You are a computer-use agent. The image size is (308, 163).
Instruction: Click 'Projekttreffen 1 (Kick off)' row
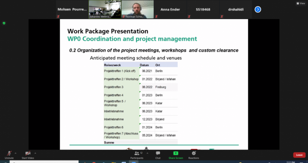pyautogui.click(x=141, y=71)
